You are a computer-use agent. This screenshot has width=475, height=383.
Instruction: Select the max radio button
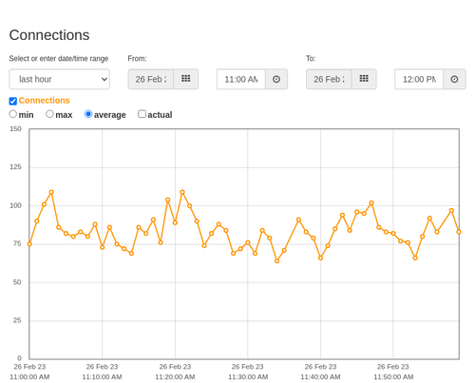pyautogui.click(x=49, y=114)
